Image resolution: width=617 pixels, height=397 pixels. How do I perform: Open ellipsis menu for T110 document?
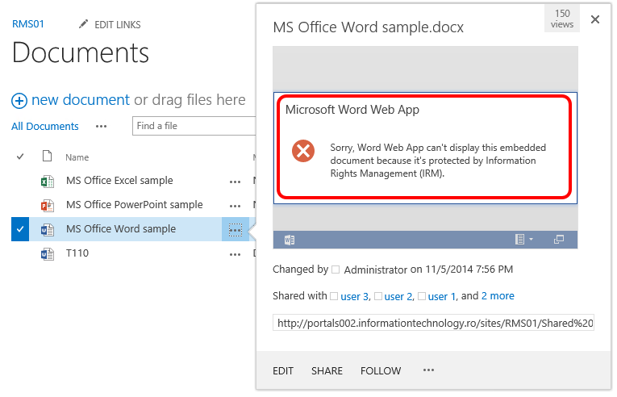pyautogui.click(x=235, y=254)
